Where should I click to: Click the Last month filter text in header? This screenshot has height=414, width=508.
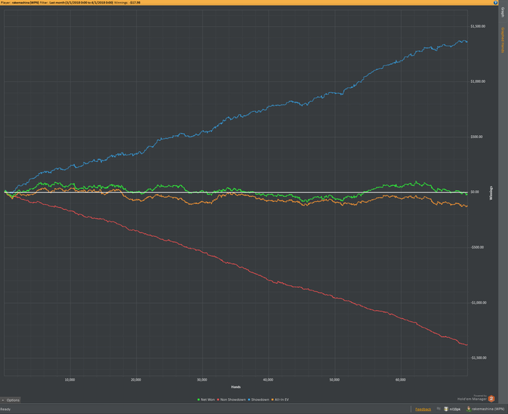pos(81,3)
